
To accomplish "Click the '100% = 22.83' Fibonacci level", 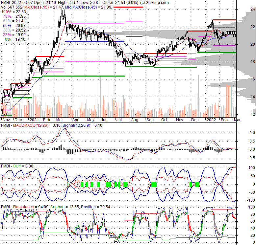I will [14, 12].
